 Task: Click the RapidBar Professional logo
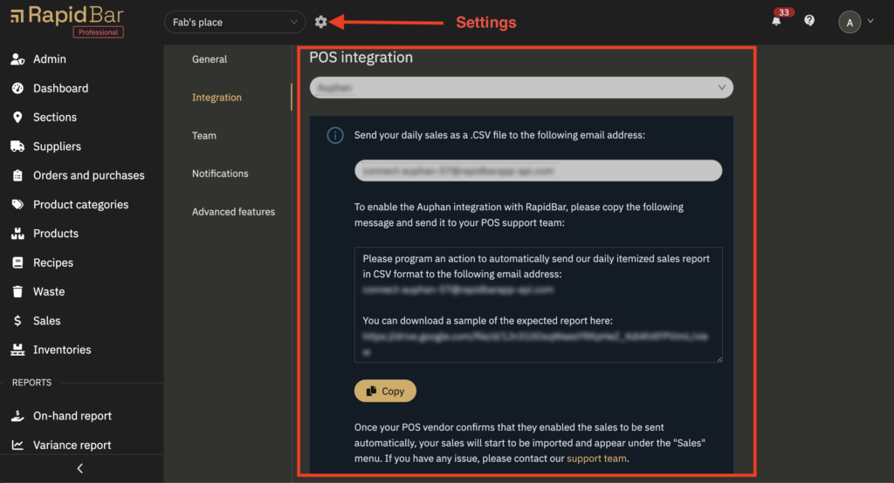(67, 21)
